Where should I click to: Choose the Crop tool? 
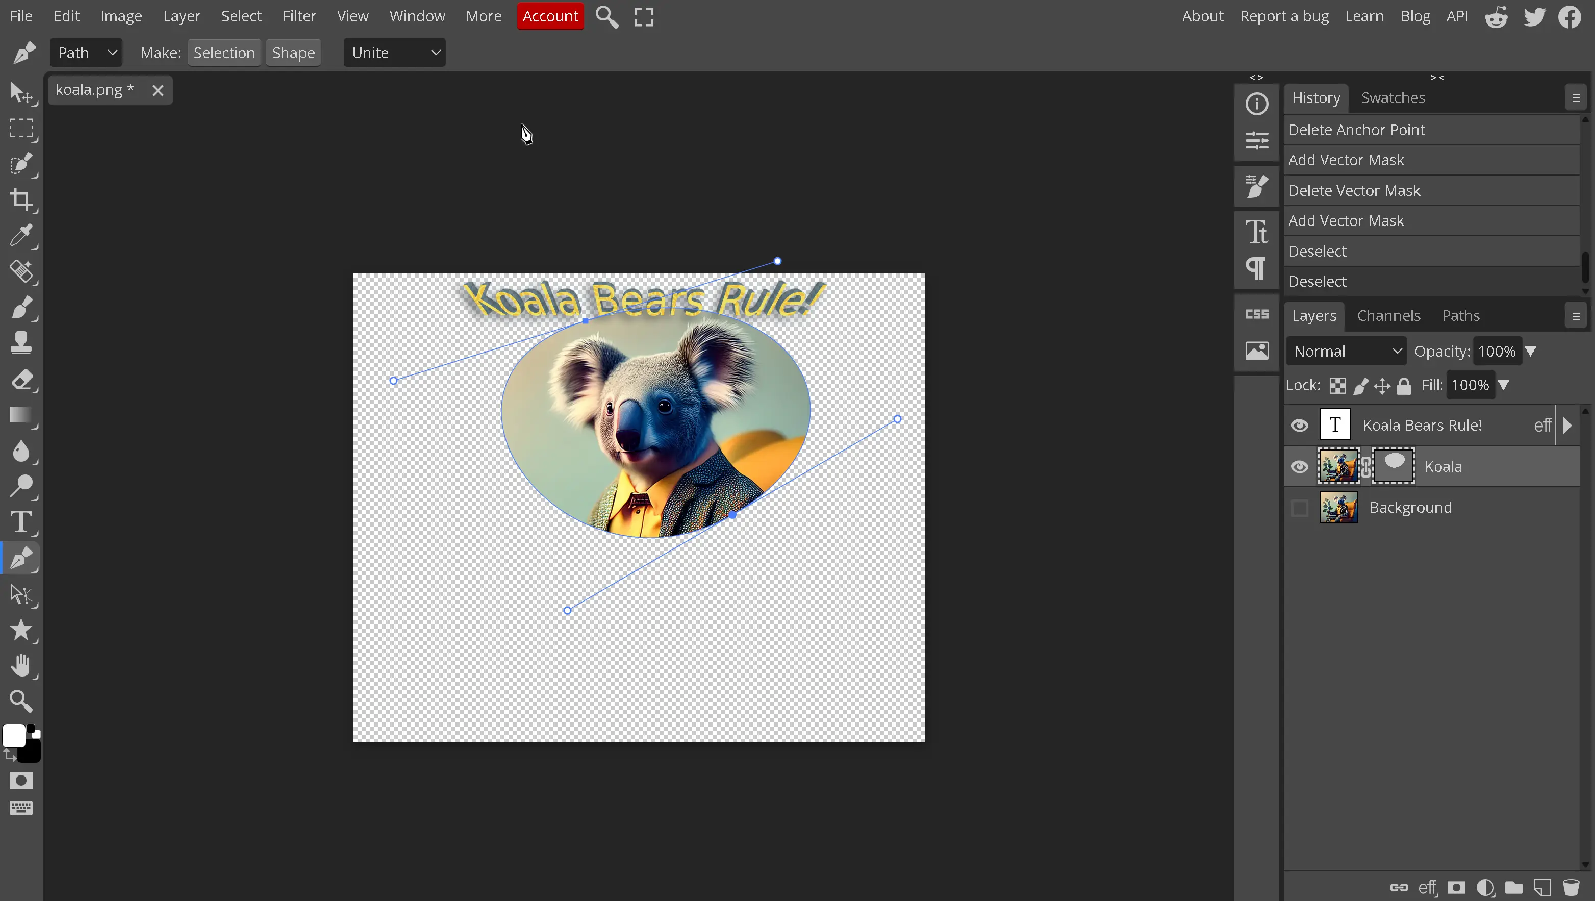coord(21,199)
